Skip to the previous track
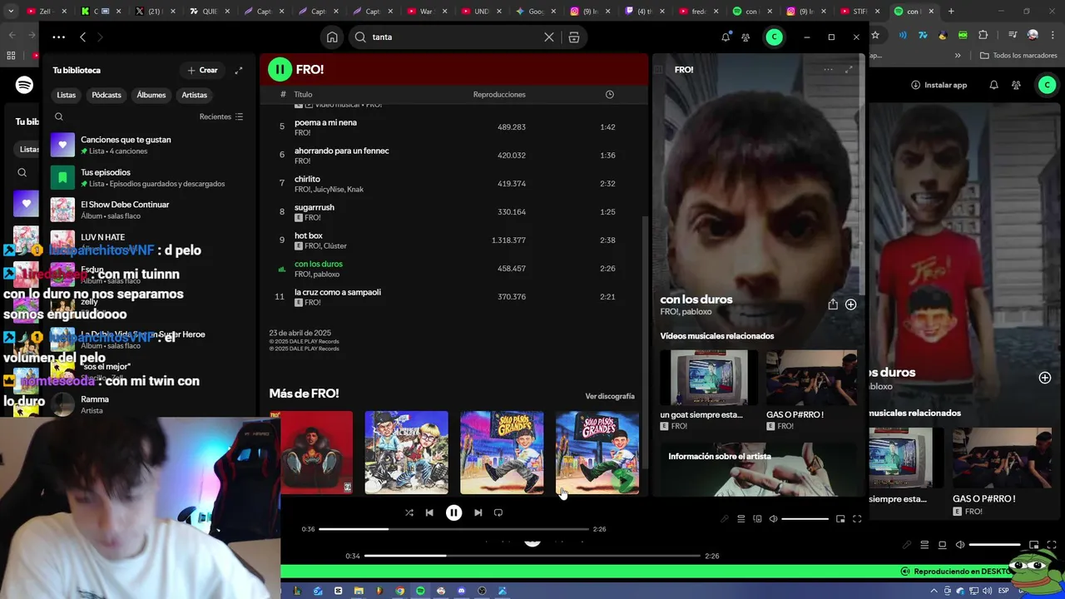The image size is (1065, 599). [429, 512]
